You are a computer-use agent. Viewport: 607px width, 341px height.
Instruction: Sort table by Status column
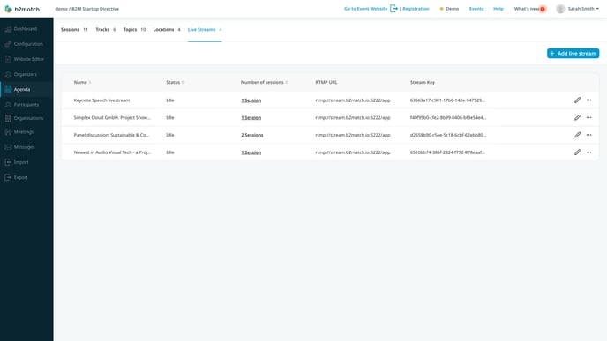click(x=175, y=82)
